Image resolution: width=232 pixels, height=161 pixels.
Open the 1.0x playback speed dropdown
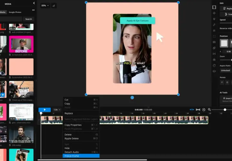57,110
